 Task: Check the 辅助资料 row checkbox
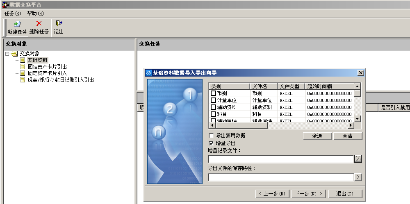point(213,107)
